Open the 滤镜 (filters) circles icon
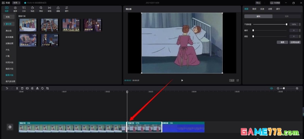The image size is (304, 139). pos(58,9)
